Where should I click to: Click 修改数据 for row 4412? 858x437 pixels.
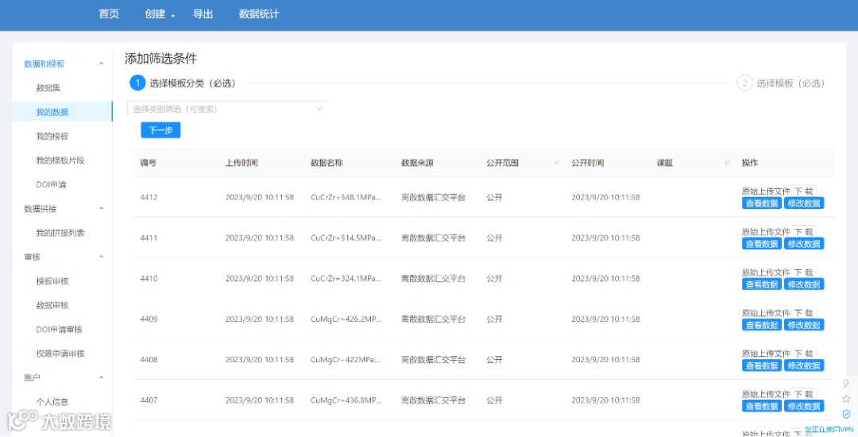pyautogui.click(x=804, y=203)
